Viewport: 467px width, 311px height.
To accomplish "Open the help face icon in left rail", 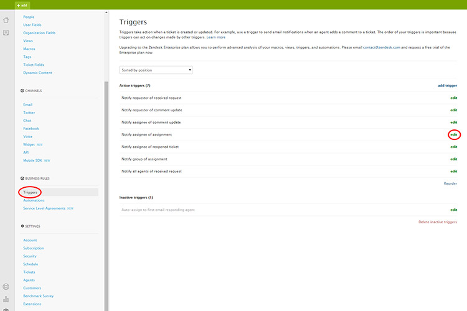I will (6, 287).
